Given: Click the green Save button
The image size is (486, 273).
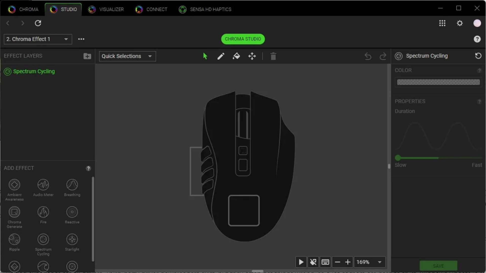Looking at the screenshot, I should (438, 266).
